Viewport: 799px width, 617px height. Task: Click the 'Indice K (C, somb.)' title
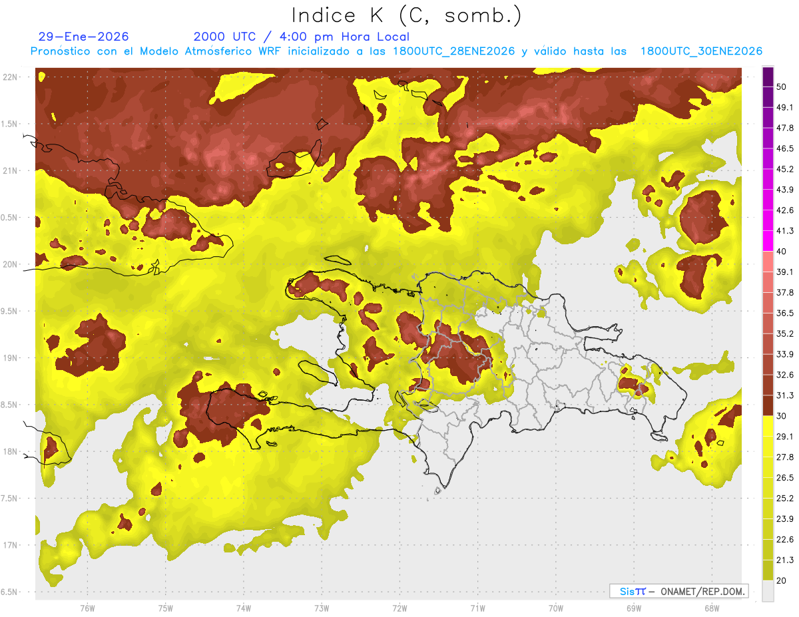click(x=407, y=16)
